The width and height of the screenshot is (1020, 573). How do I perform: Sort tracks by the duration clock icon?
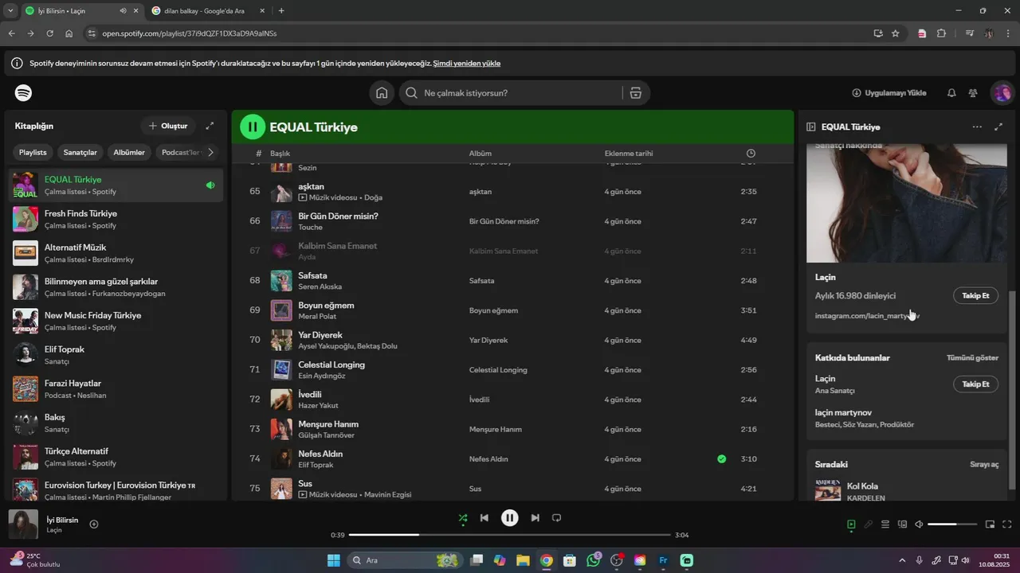point(751,153)
